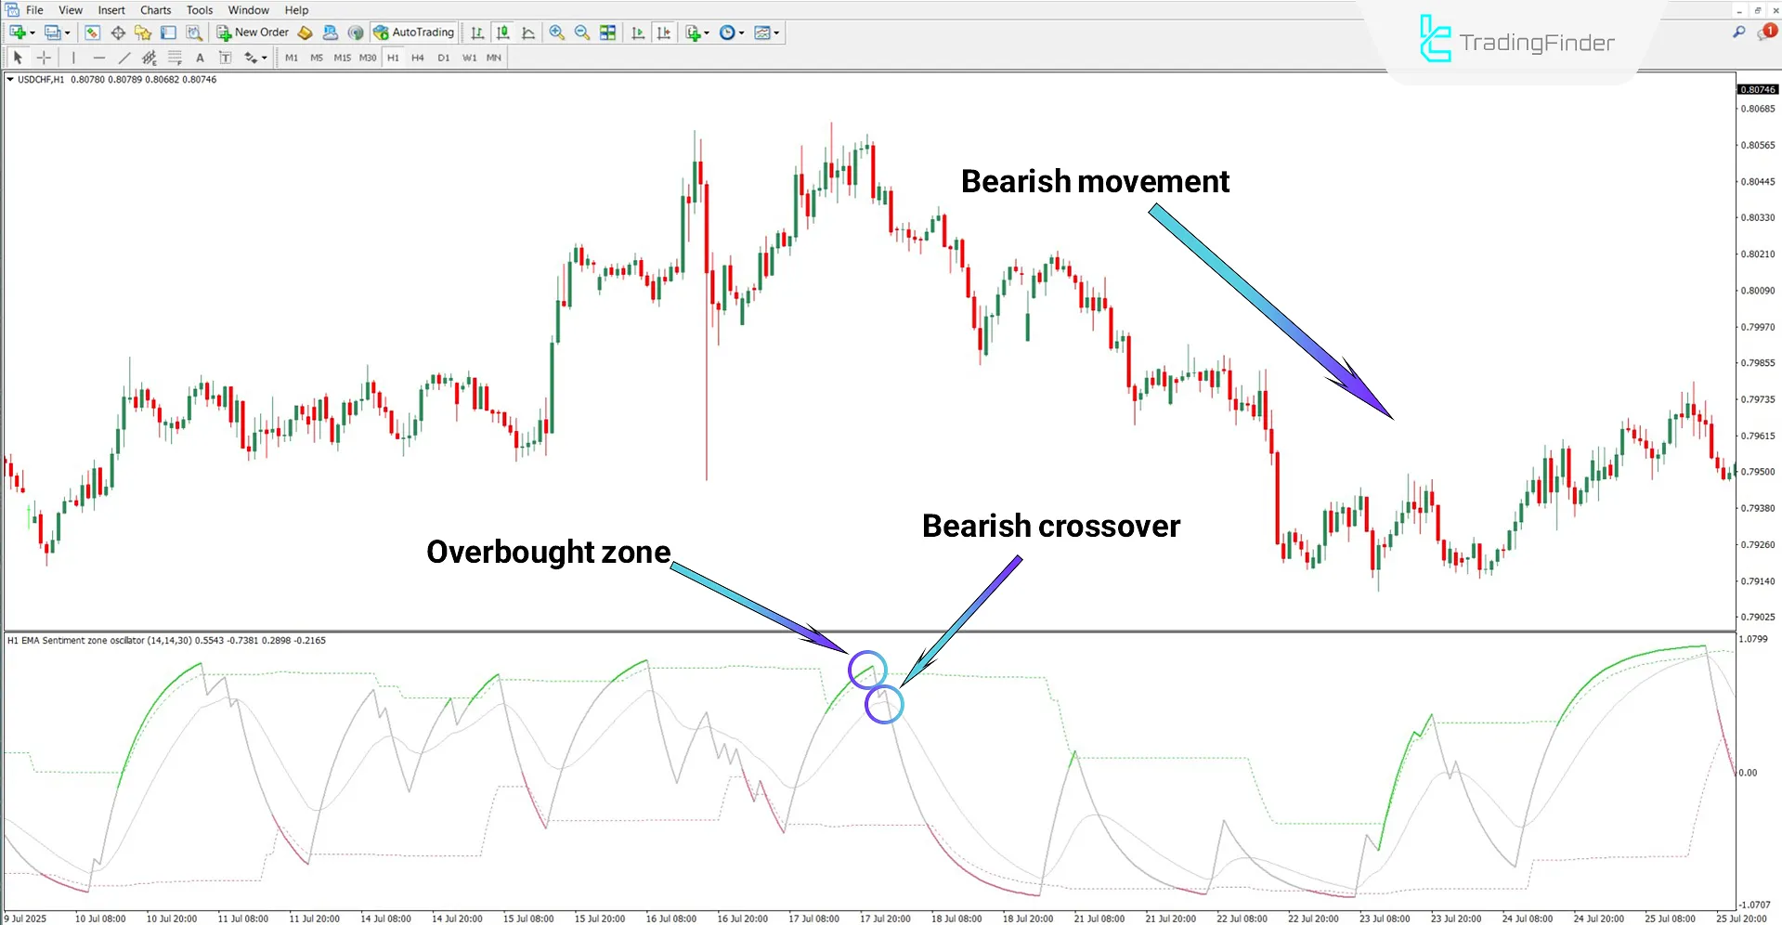This screenshot has width=1782, height=925.
Task: Select the Crosshair tool
Action: tap(43, 57)
